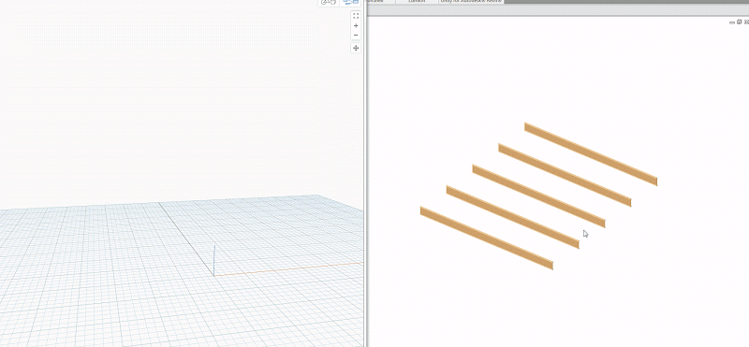Restore the Revit 3D view window
The image size is (749, 347).
[740, 22]
